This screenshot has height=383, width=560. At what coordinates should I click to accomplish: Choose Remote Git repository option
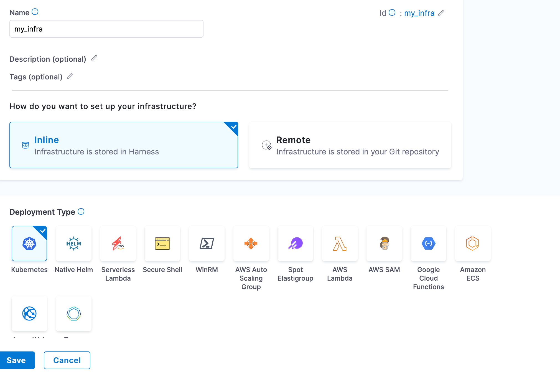click(x=350, y=145)
